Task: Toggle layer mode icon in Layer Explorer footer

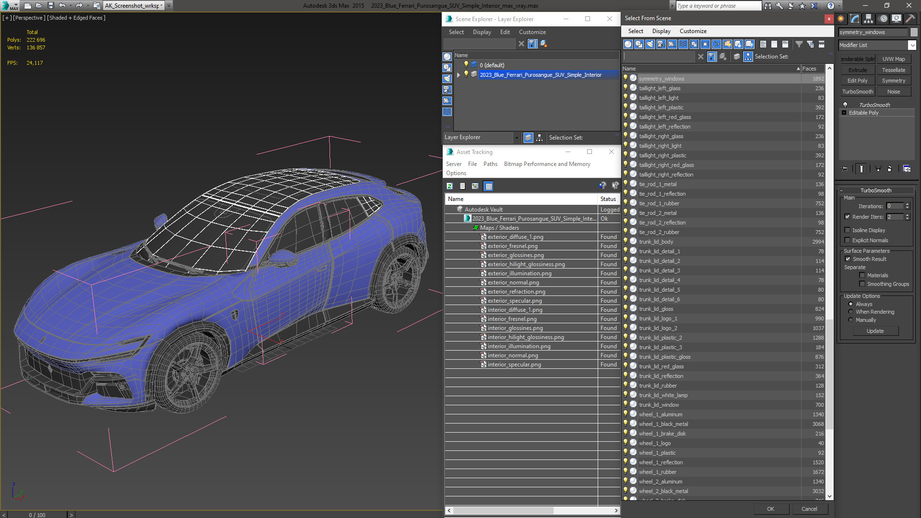Action: coord(528,138)
